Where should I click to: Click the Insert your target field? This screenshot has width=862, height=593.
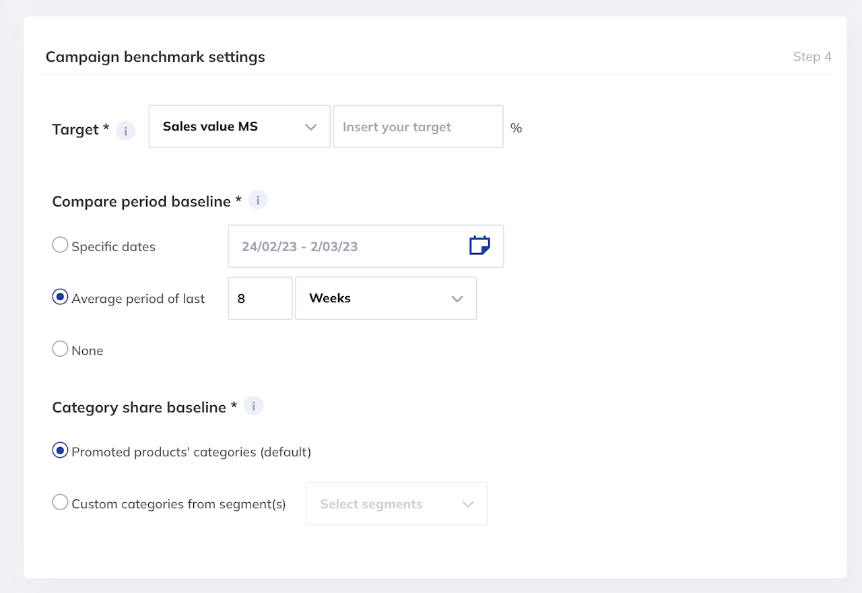418,127
